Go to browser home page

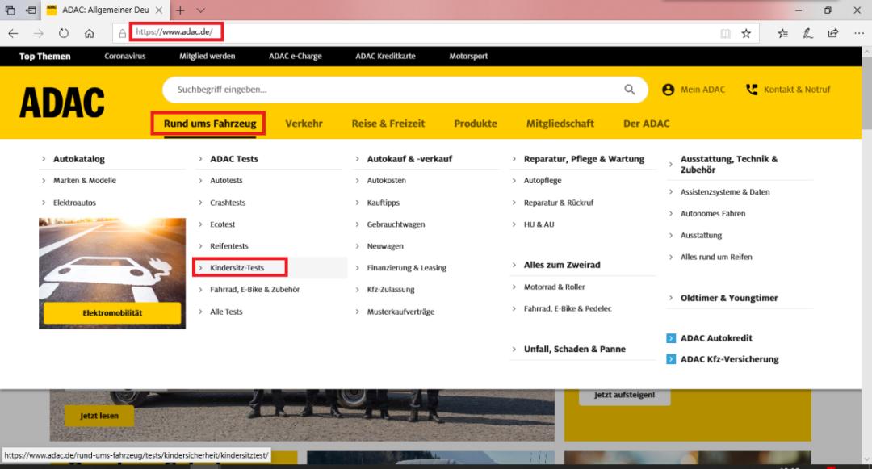[90, 33]
